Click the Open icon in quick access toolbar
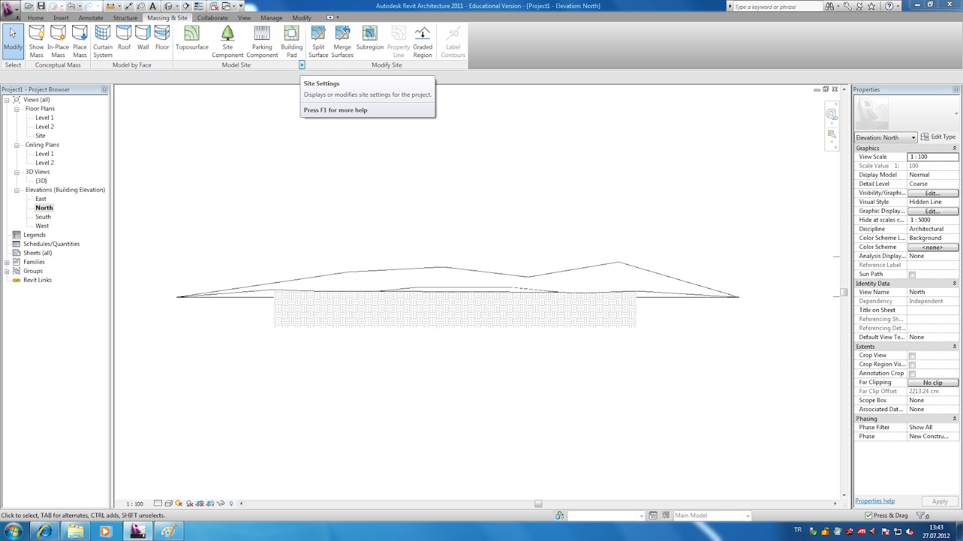963x541 pixels. click(x=29, y=6)
